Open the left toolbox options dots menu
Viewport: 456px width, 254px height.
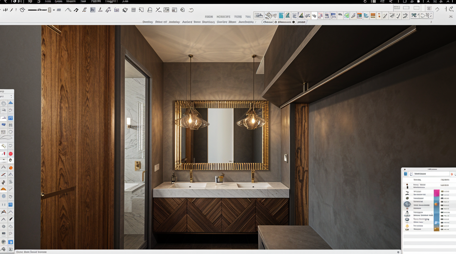coord(11,96)
